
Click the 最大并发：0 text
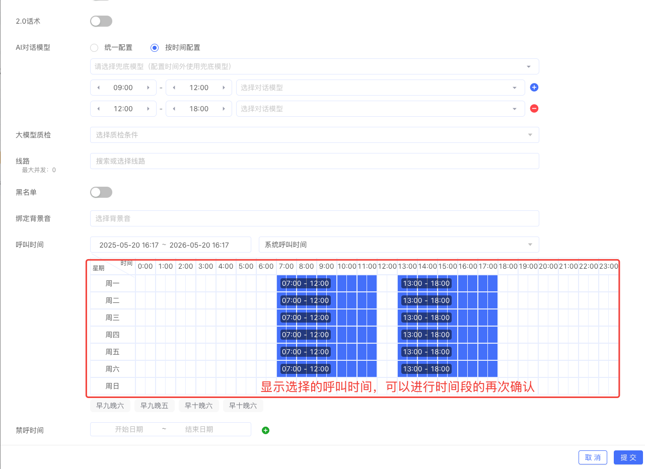point(39,170)
